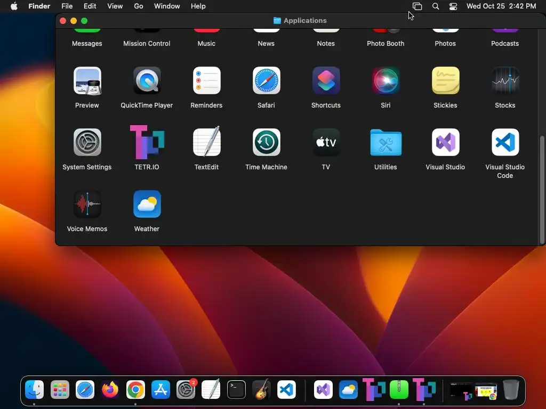
Task: Select Visual Studio icon in Applications window
Action: click(x=445, y=142)
